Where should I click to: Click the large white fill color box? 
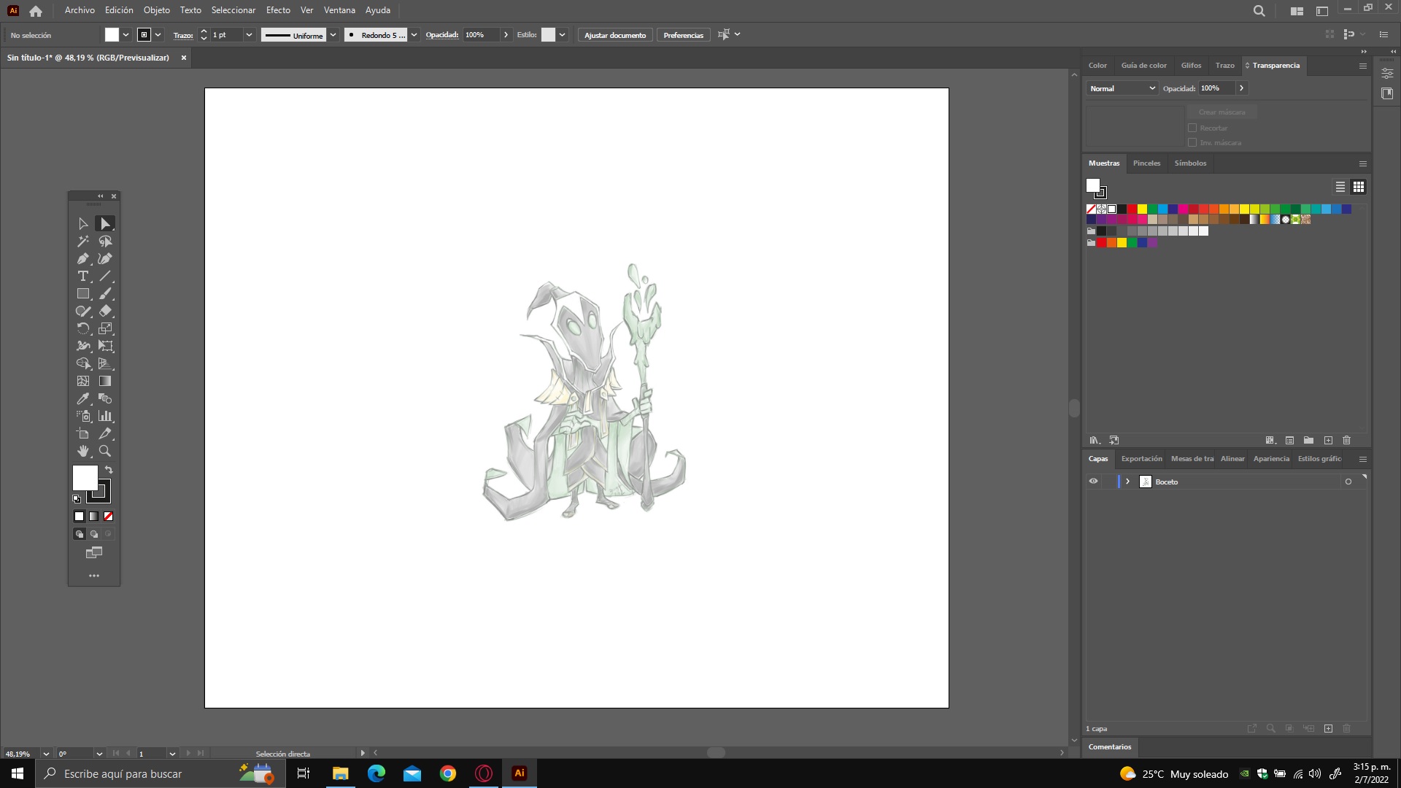click(x=85, y=478)
